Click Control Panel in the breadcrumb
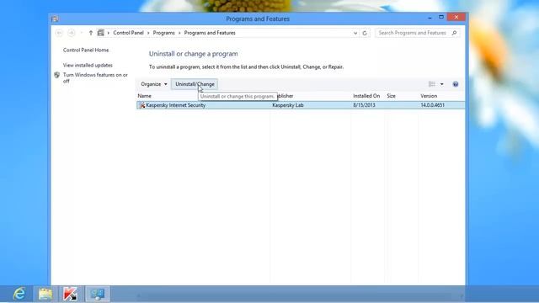This screenshot has height=303, width=539. [128, 33]
